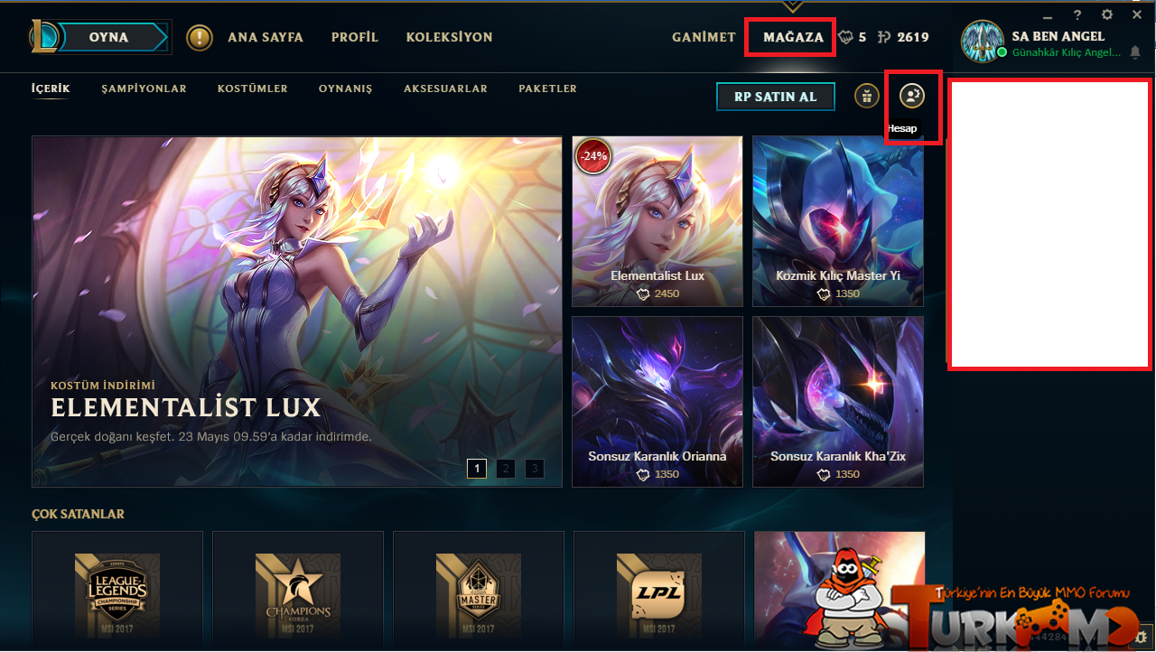Select carousel page 3 indicator
Screen dimensions: 1156x652
coord(535,468)
